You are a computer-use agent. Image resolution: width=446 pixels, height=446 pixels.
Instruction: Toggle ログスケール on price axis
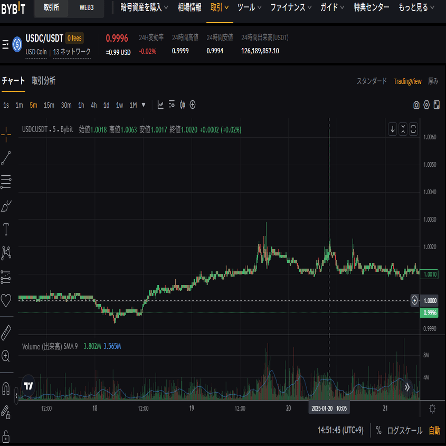pyautogui.click(x=404, y=430)
